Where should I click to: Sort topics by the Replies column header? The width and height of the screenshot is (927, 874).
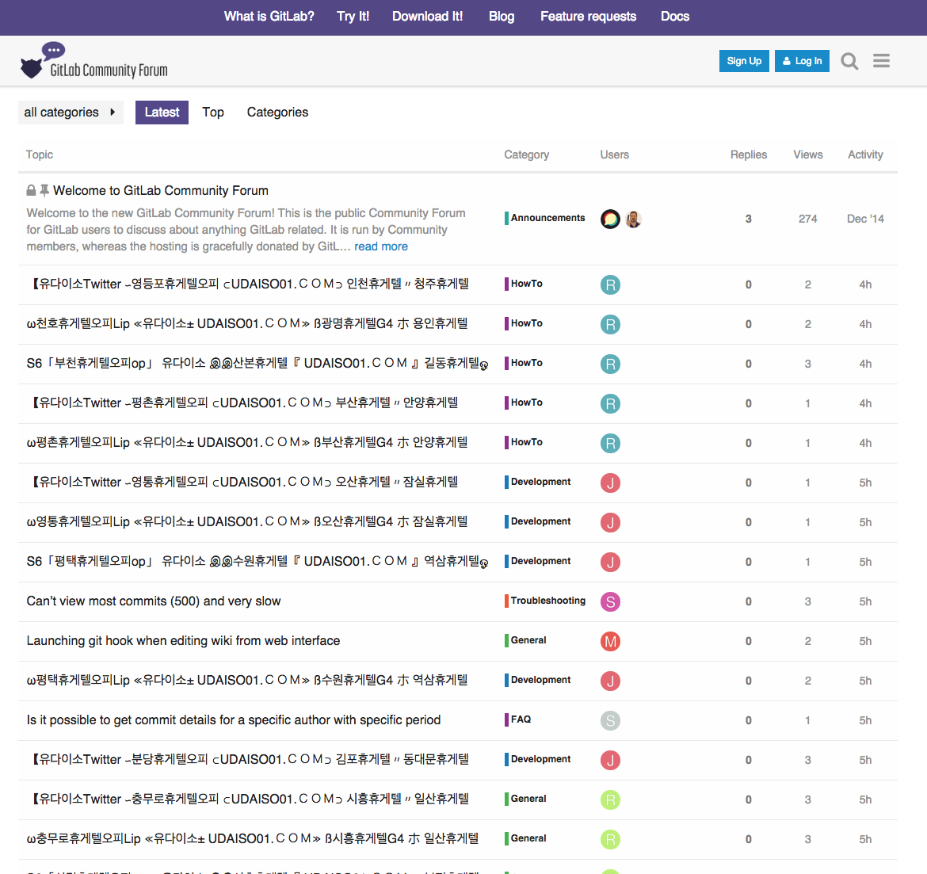click(748, 155)
